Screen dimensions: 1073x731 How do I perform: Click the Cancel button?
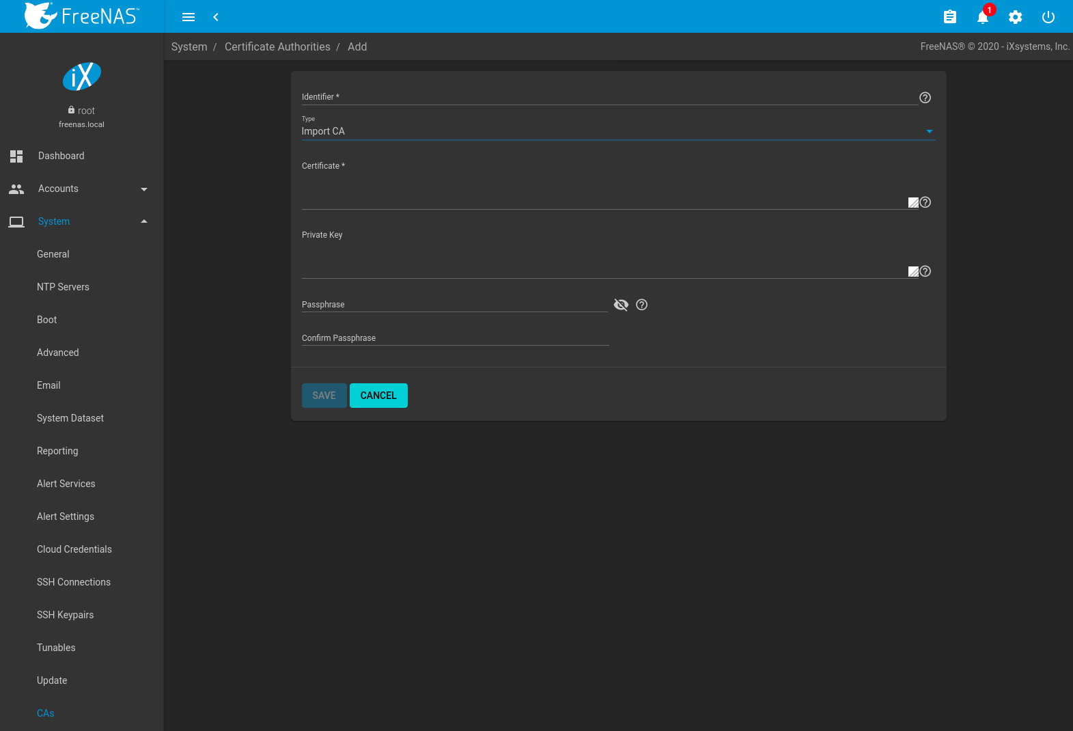pyautogui.click(x=378, y=396)
